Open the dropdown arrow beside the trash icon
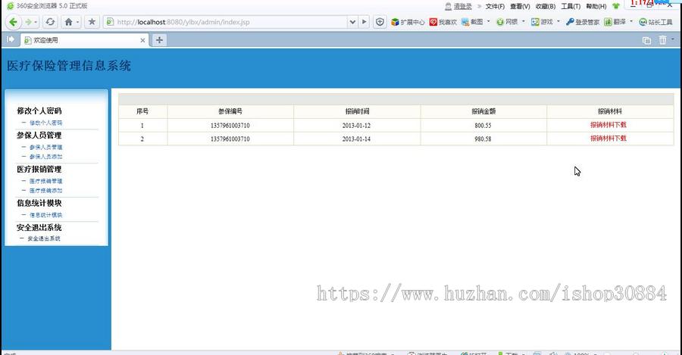This screenshot has width=682, height=355. click(x=672, y=39)
